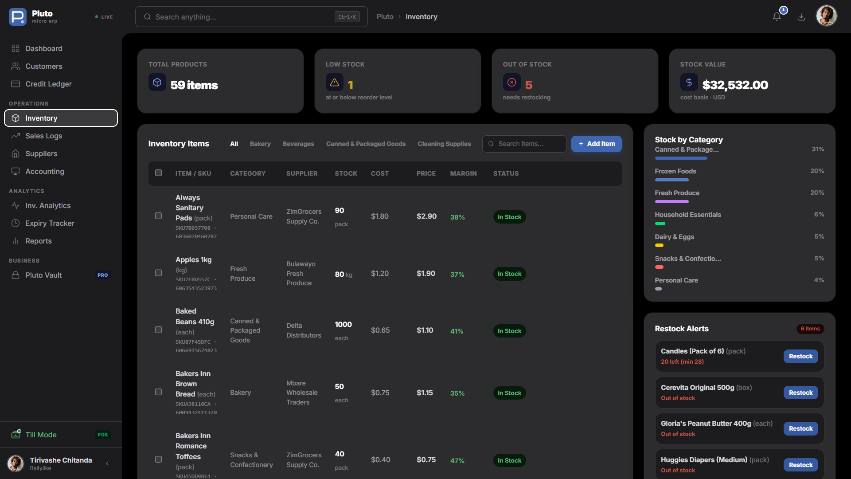851x479 pixels.
Task: Click the Total Products cube icon
Action: click(x=157, y=82)
